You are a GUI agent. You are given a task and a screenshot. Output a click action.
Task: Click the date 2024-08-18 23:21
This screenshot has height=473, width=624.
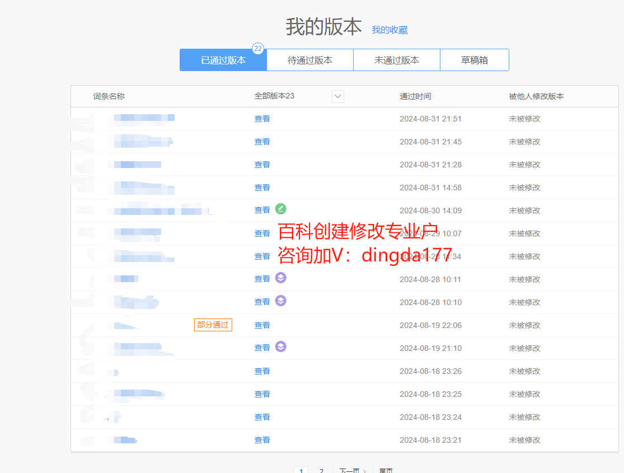click(x=430, y=440)
